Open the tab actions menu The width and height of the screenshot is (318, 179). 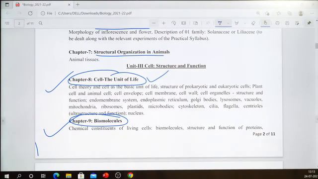7,4
